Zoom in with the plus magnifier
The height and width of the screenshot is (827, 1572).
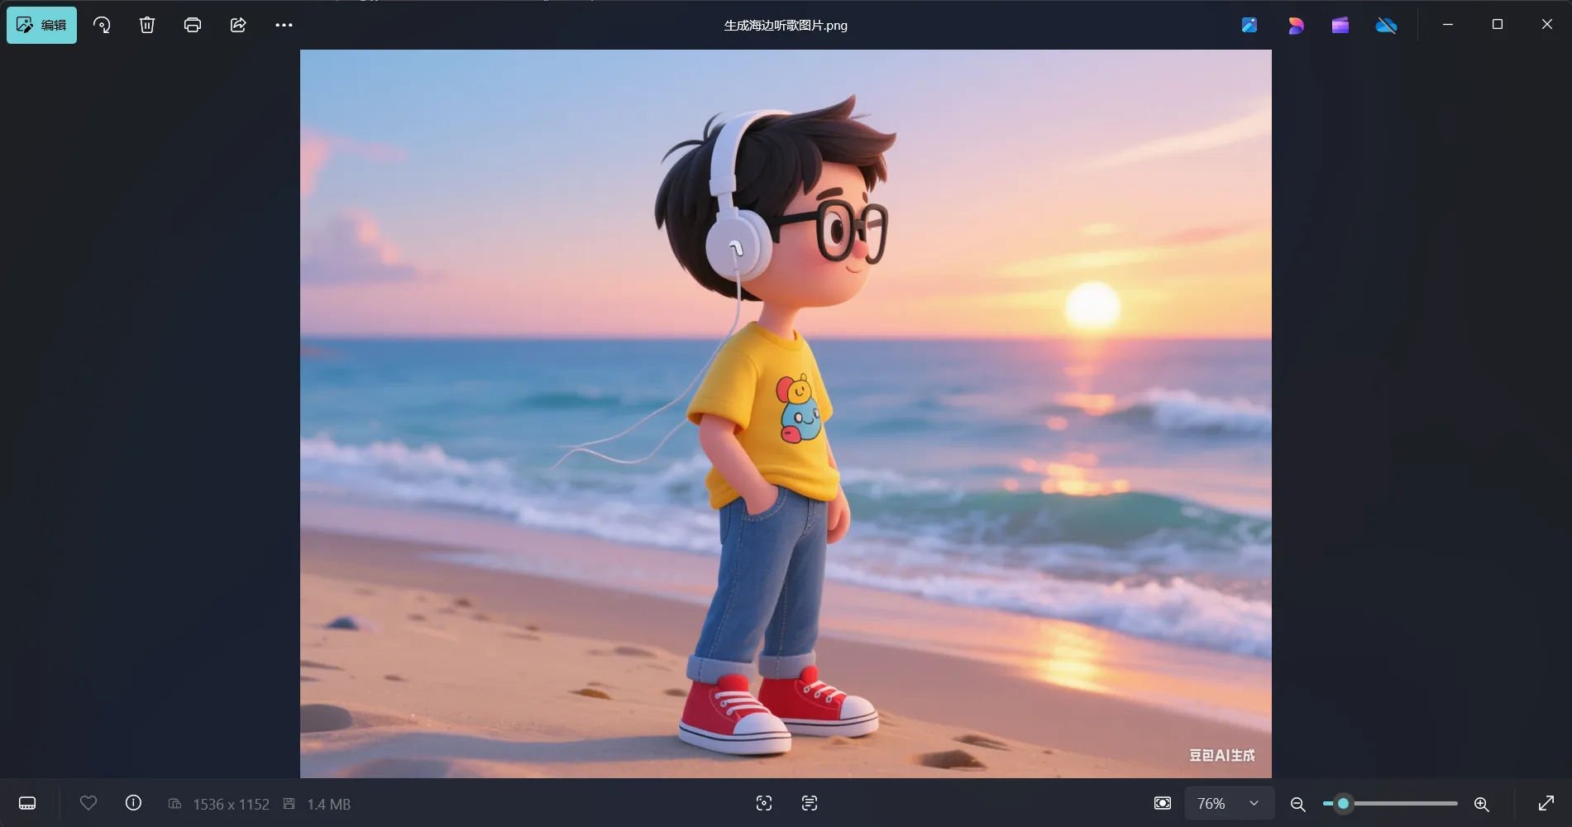[1482, 804]
